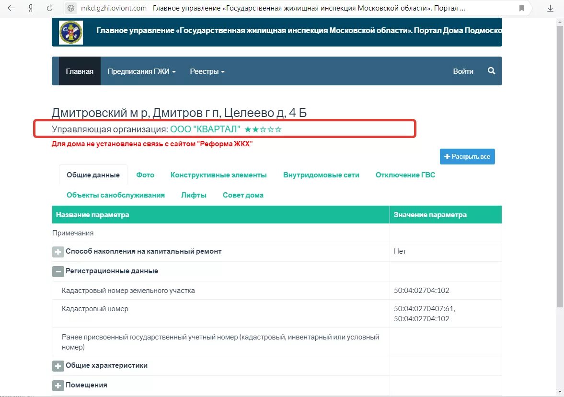Click the portal title in the header banner
This screenshot has width=564, height=397.
coord(299,31)
